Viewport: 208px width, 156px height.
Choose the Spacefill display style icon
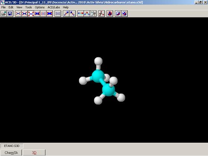(37, 14)
